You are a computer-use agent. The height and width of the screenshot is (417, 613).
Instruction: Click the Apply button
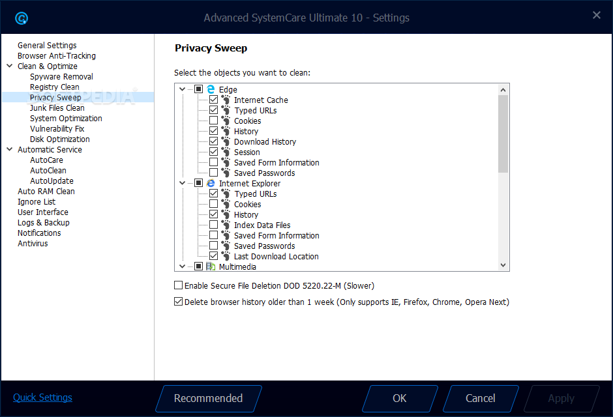pos(561,398)
